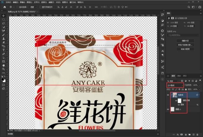Screen dimensions: 203x137
Task: Enable the 自动选择 checkbox
Action: pyautogui.click(x=18, y=7)
